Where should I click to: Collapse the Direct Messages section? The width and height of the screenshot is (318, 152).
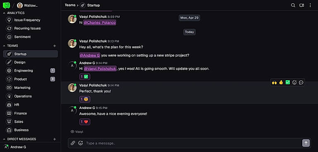point(4,139)
